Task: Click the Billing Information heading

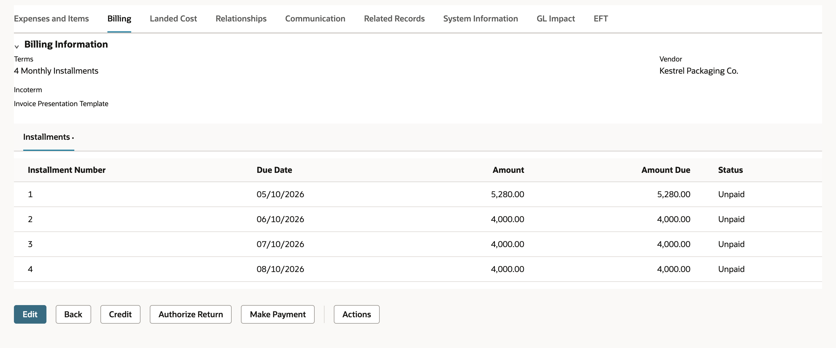Action: pyautogui.click(x=66, y=44)
